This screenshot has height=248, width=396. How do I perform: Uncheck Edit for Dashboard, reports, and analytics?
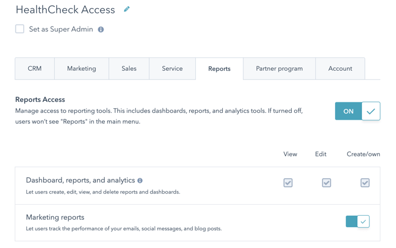[326, 183]
